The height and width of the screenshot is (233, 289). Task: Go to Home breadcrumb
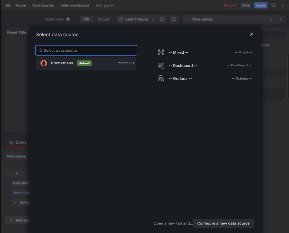[x=21, y=6]
